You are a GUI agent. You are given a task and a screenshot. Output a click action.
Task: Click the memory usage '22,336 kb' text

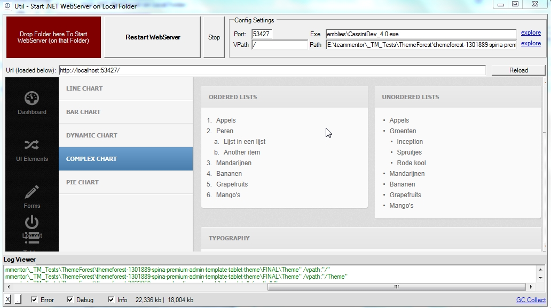(x=148, y=300)
